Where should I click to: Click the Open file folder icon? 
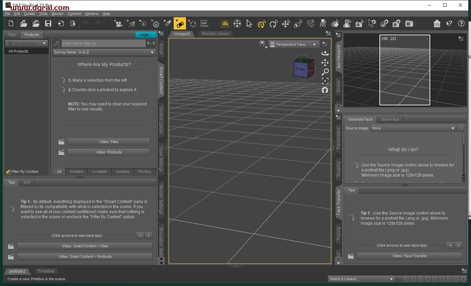[23, 23]
